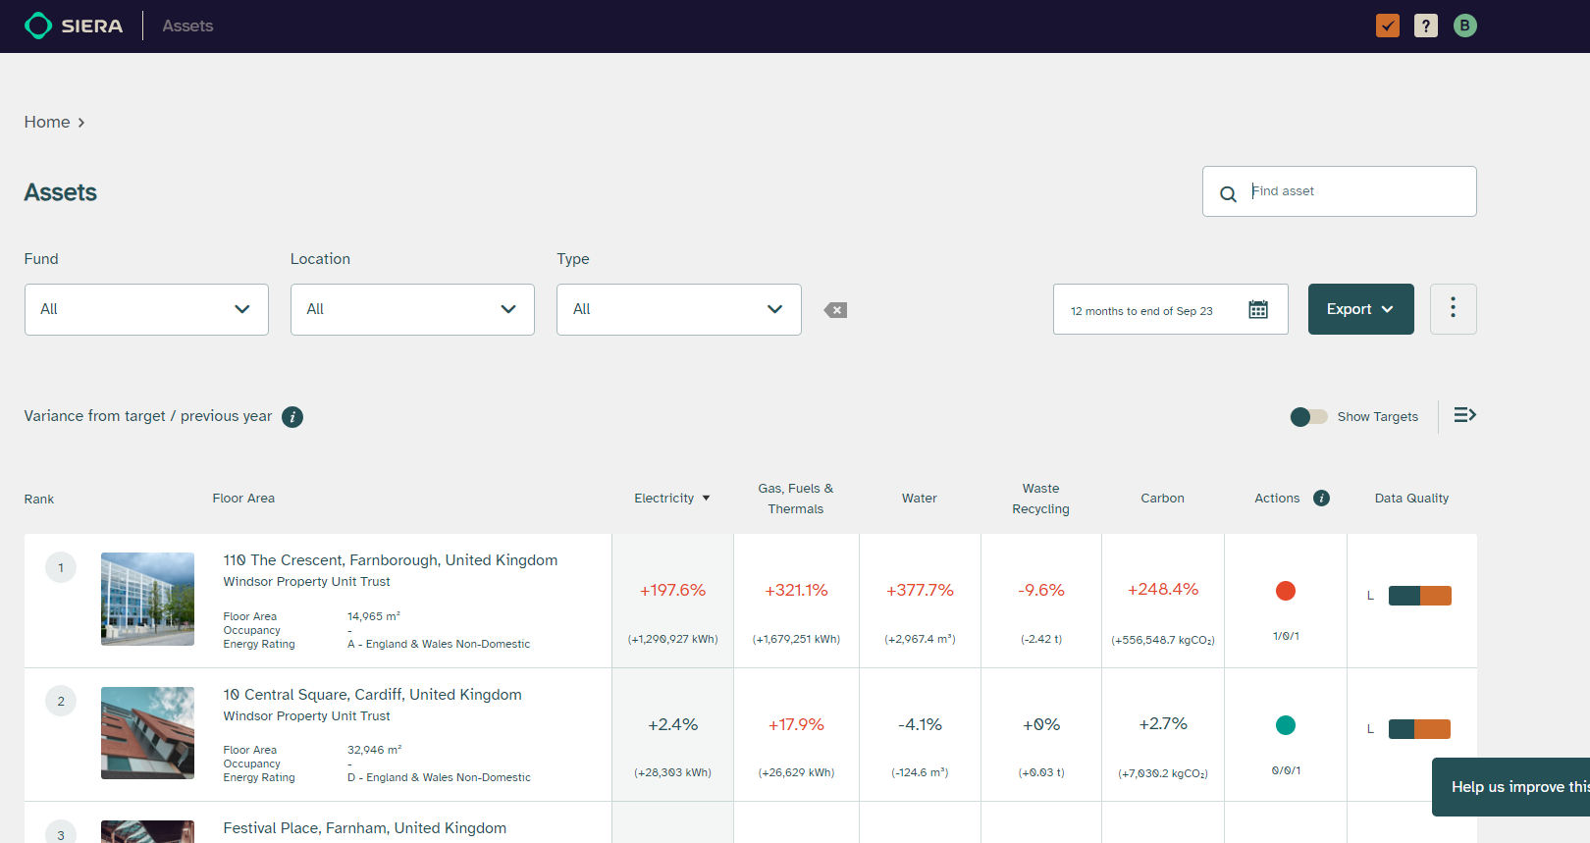Screen dimensions: 1590x843
Task: Expand the Fund dropdown
Action: tap(146, 309)
